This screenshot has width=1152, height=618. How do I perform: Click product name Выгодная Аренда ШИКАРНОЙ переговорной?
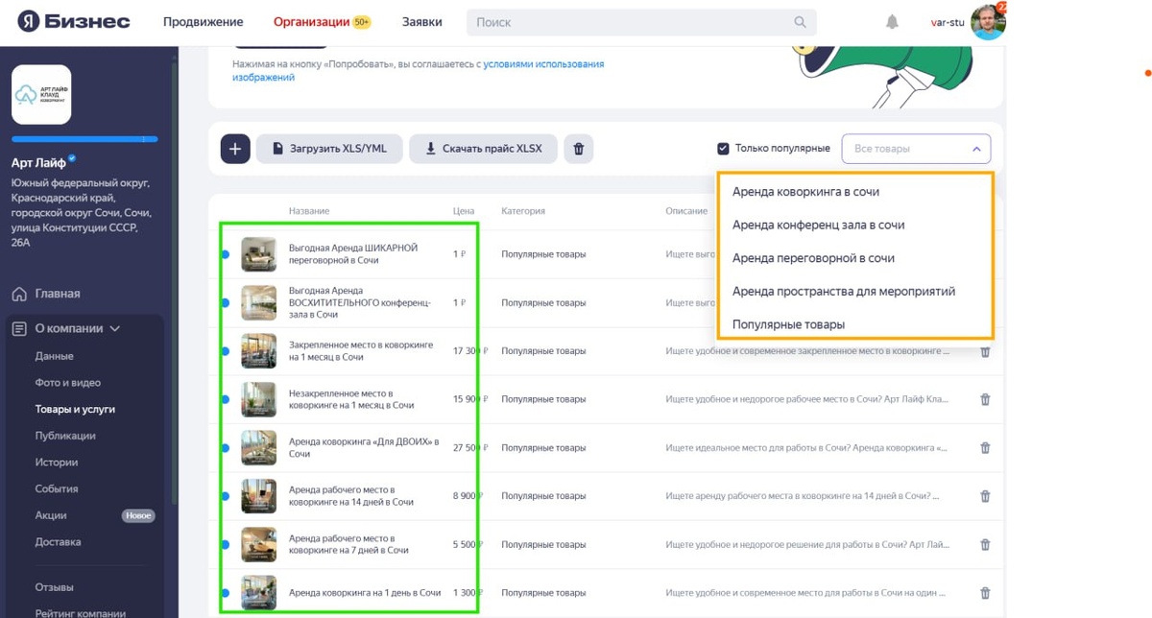click(x=353, y=254)
